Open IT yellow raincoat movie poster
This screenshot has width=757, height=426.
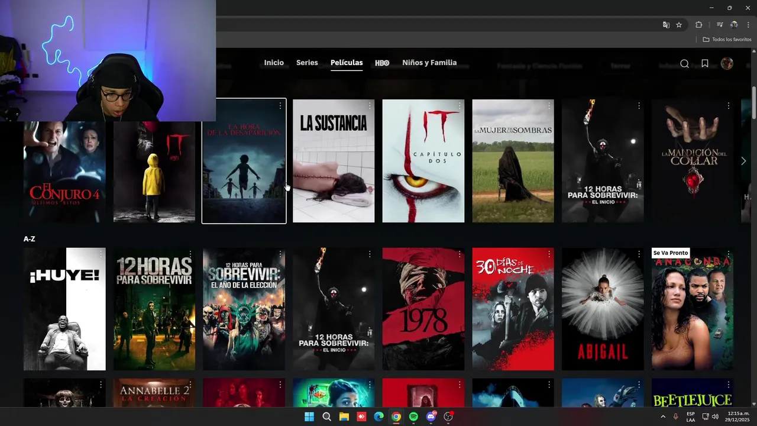tap(154, 172)
